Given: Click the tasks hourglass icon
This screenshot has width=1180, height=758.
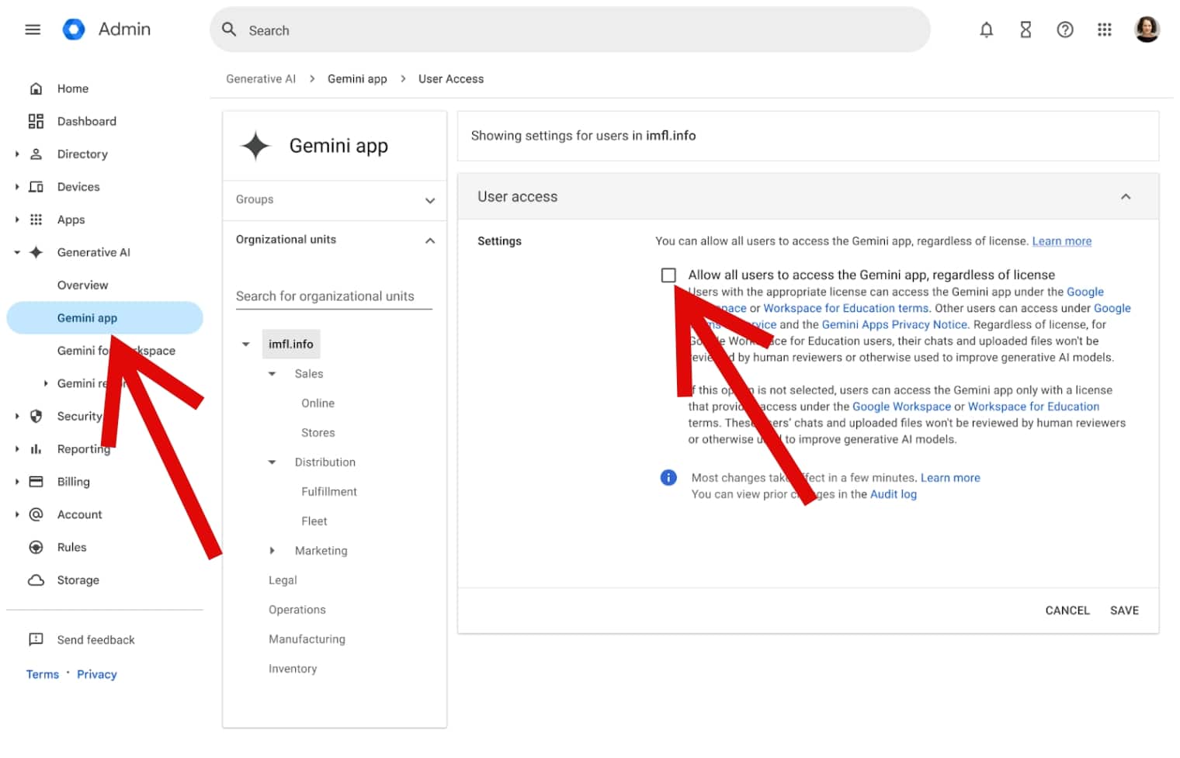Looking at the screenshot, I should point(1026,29).
